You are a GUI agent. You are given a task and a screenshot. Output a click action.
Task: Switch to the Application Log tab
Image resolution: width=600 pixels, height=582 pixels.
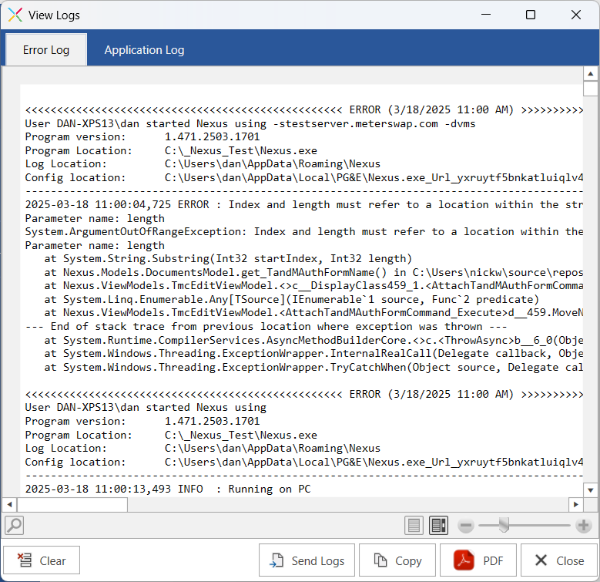coord(144,50)
